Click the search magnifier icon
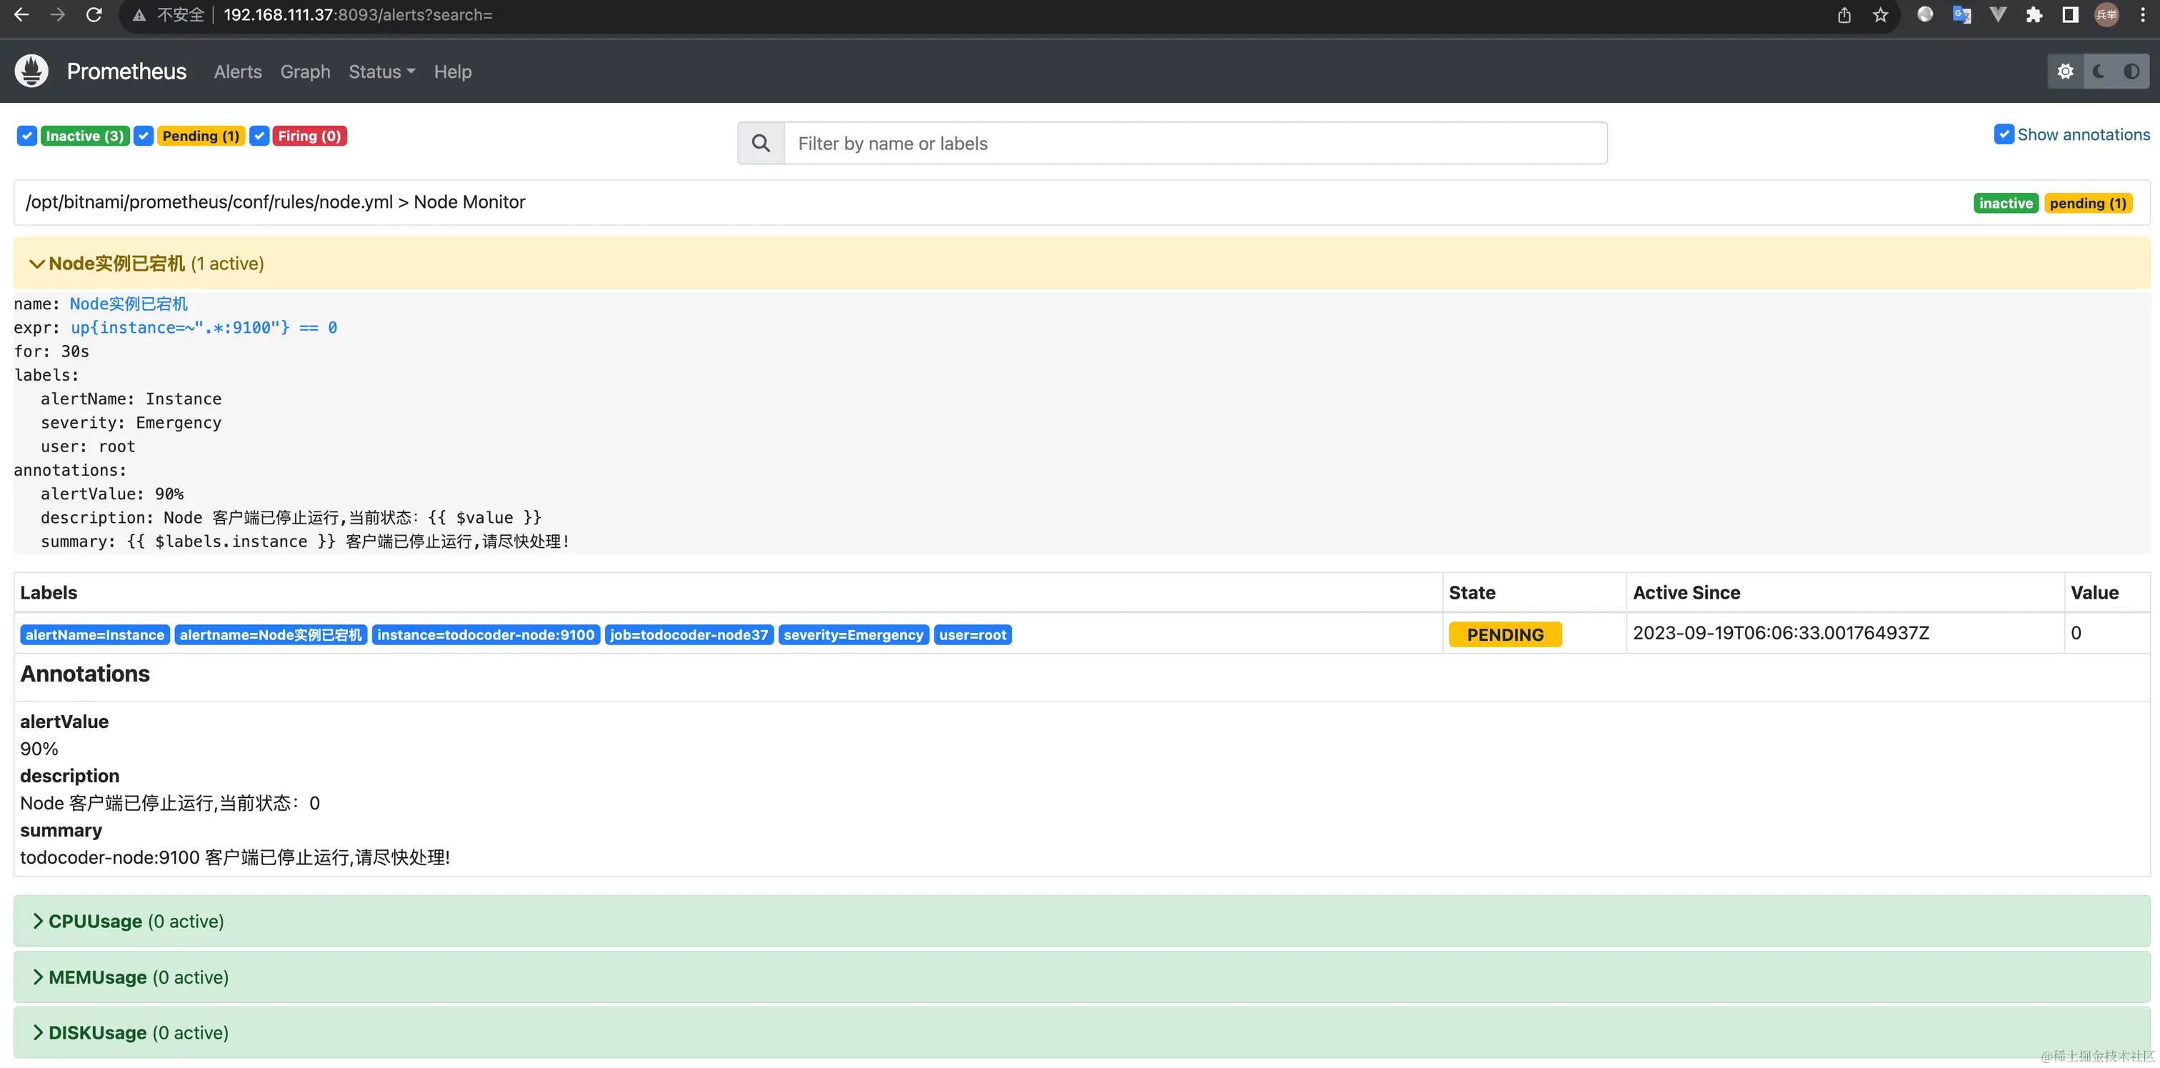Viewport: 2160px width, 1068px height. 761,144
